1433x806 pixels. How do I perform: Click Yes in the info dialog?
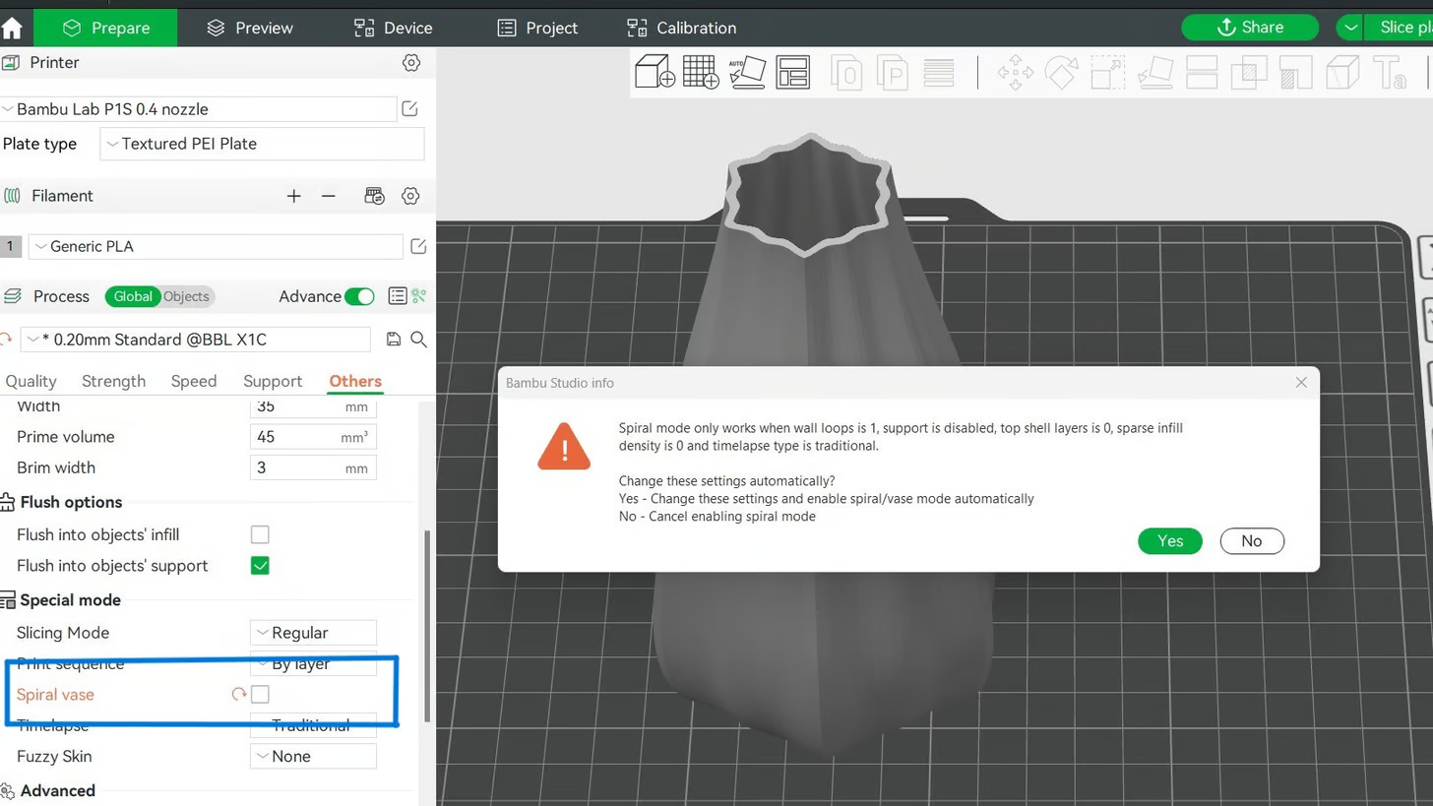(1169, 541)
